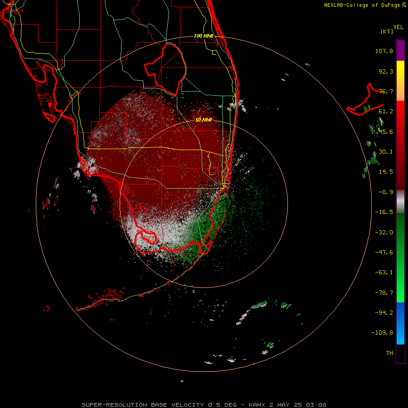408x408 pixels.
Task: Click the red Lake Okeechobee outline
Action: [x=165, y=69]
